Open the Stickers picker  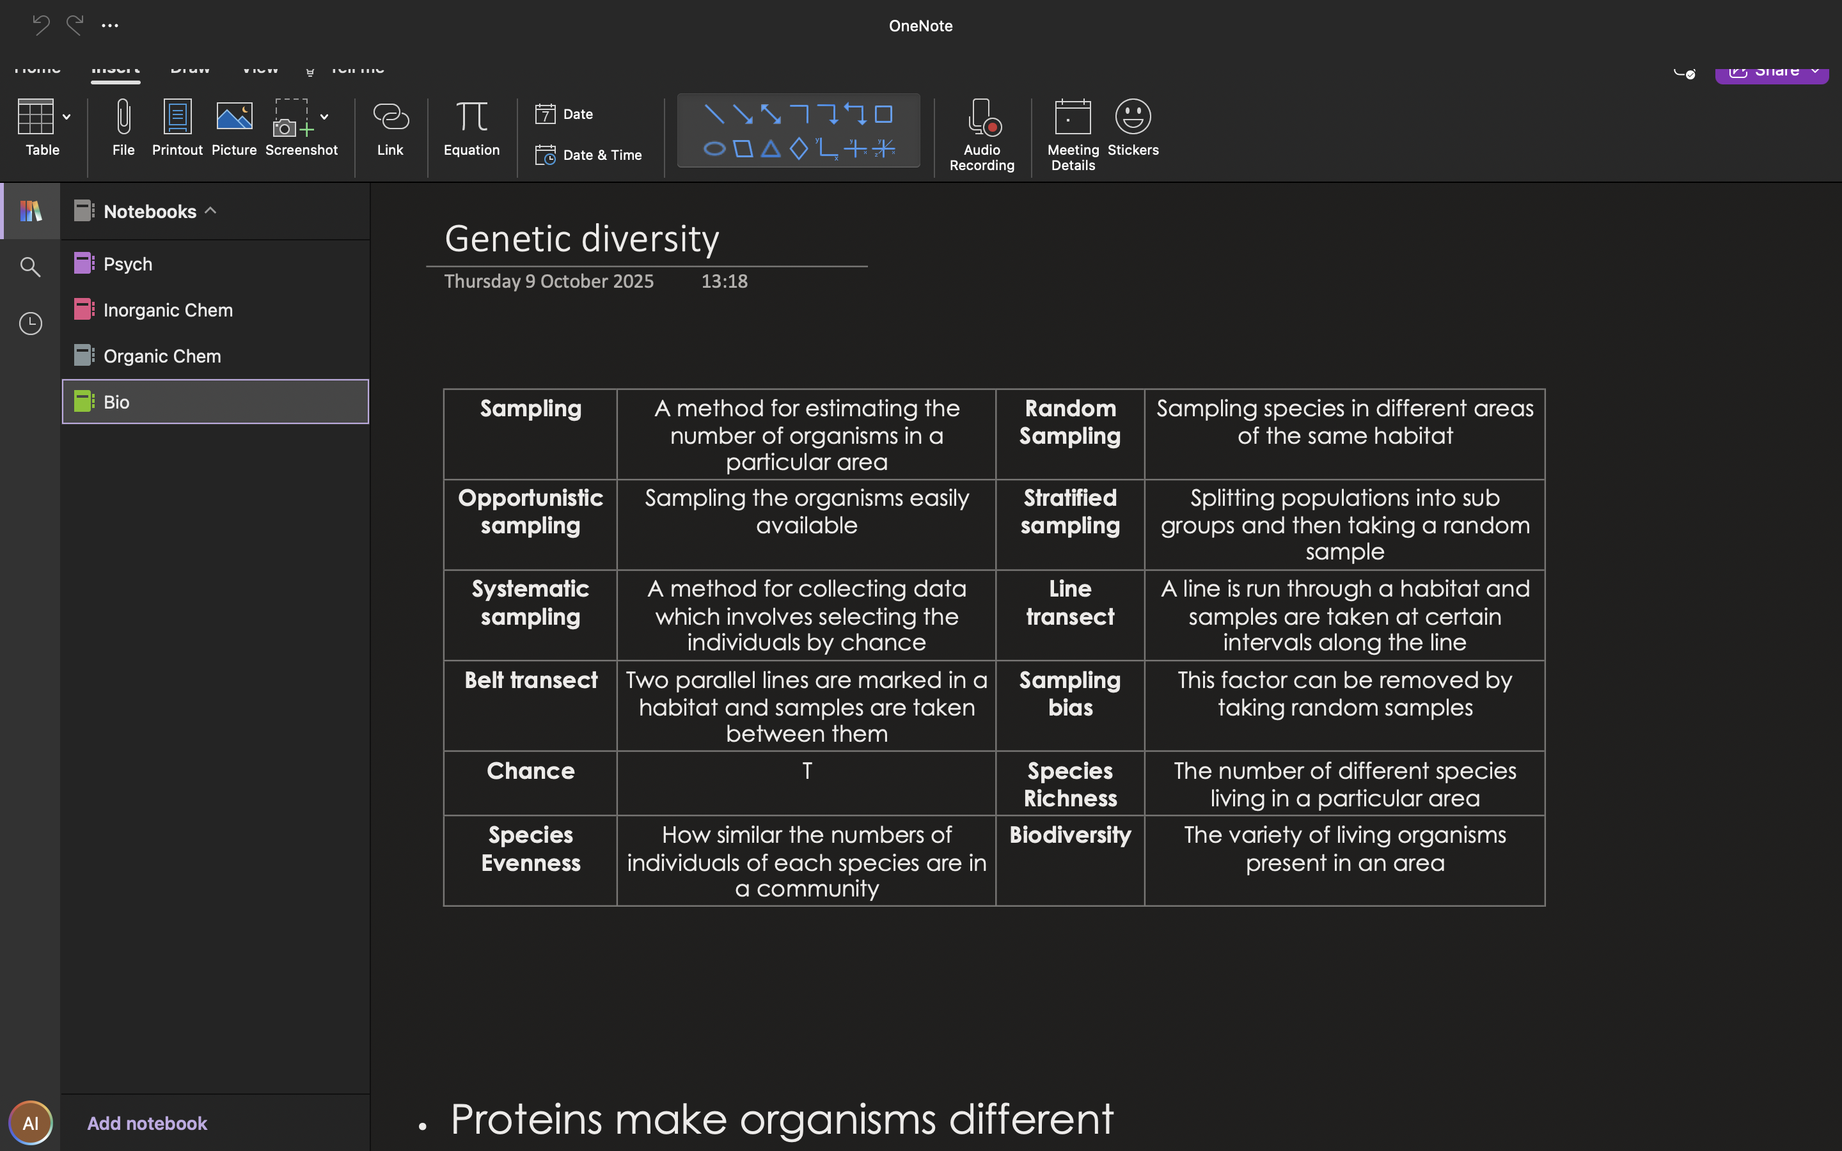[x=1133, y=128]
